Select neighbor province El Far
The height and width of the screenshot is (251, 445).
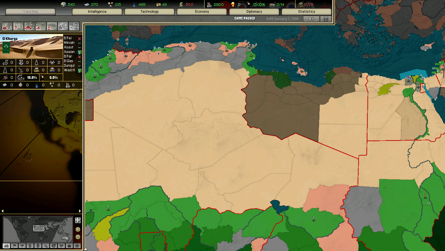click(x=68, y=56)
